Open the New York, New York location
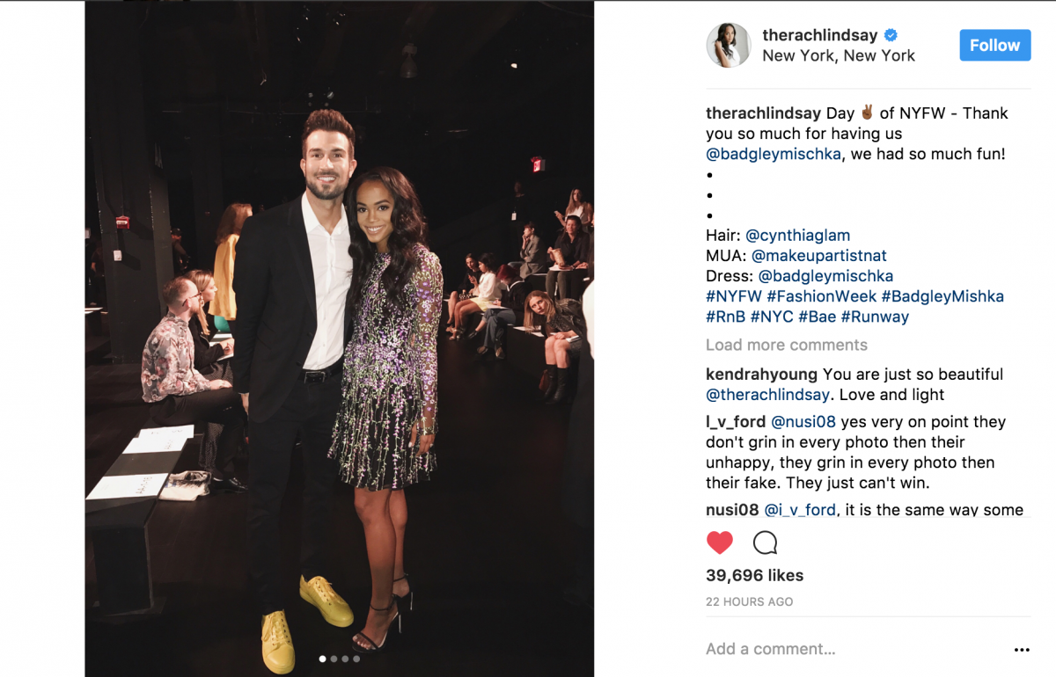This screenshot has height=677, width=1056. point(839,55)
